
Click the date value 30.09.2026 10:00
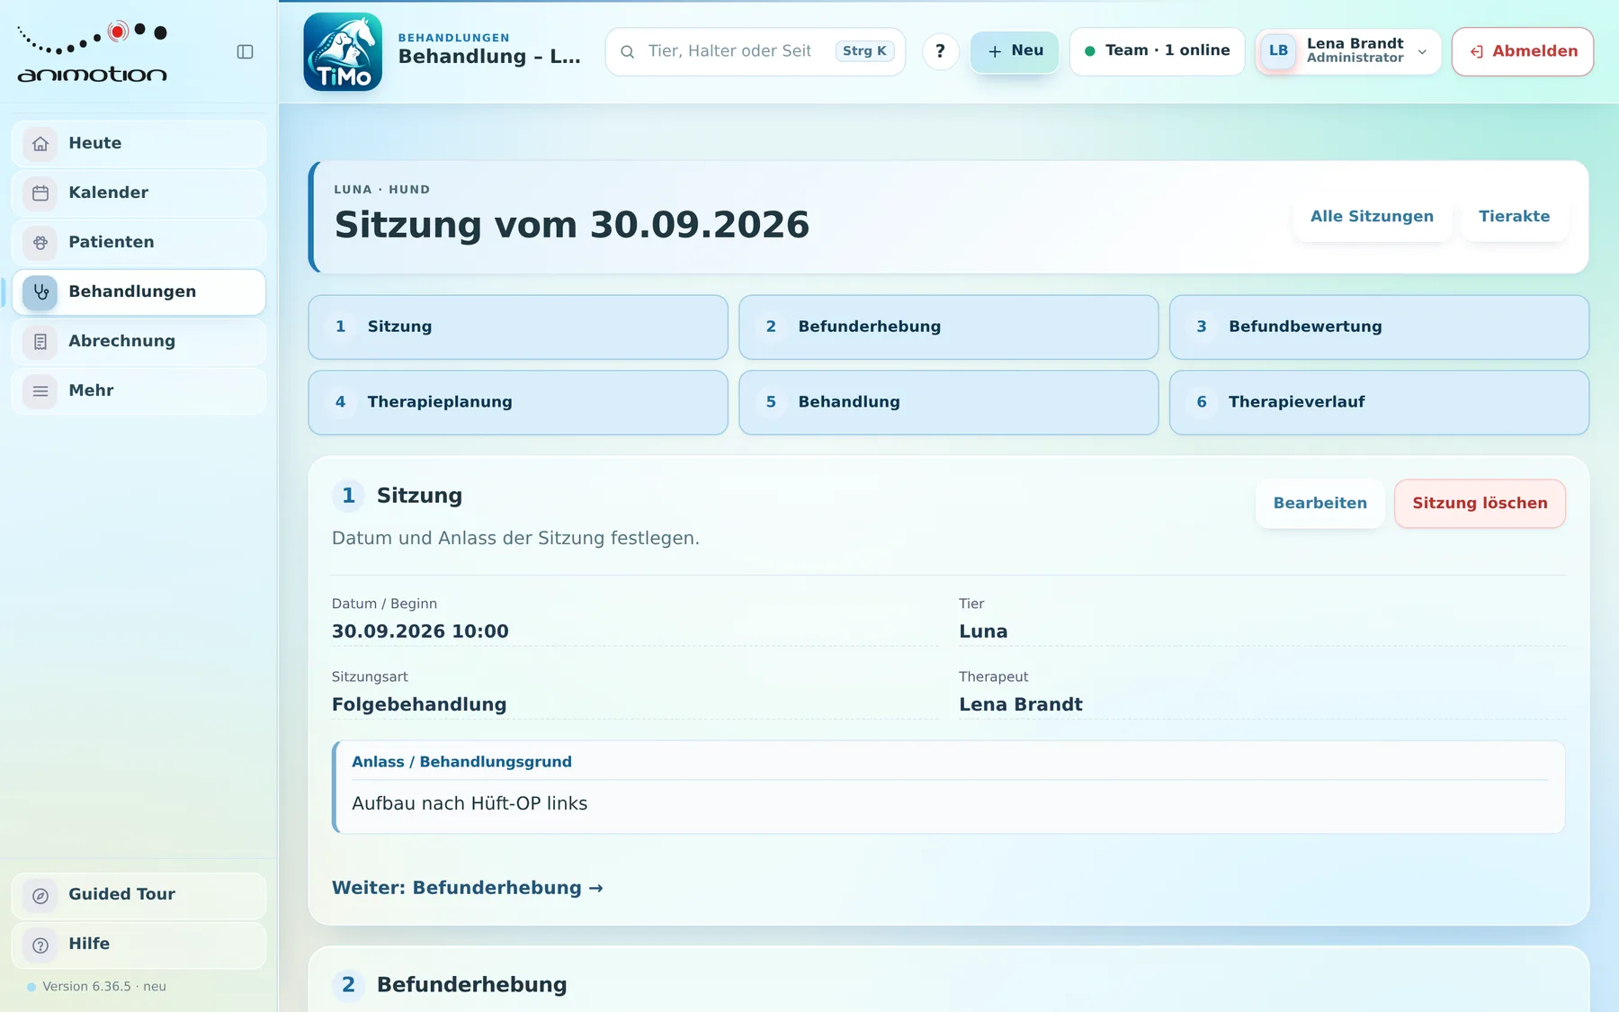(420, 632)
